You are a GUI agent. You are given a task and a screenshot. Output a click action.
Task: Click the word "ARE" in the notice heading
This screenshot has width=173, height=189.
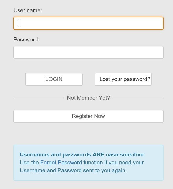click(98, 155)
